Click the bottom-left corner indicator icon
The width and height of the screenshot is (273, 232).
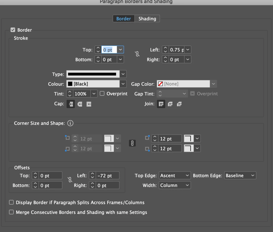[67, 149]
